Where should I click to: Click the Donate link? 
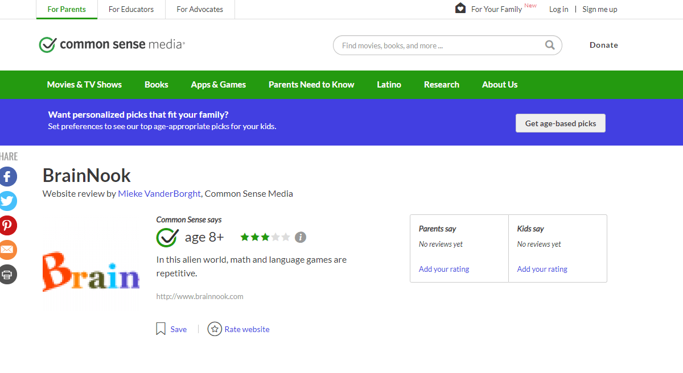coord(604,45)
